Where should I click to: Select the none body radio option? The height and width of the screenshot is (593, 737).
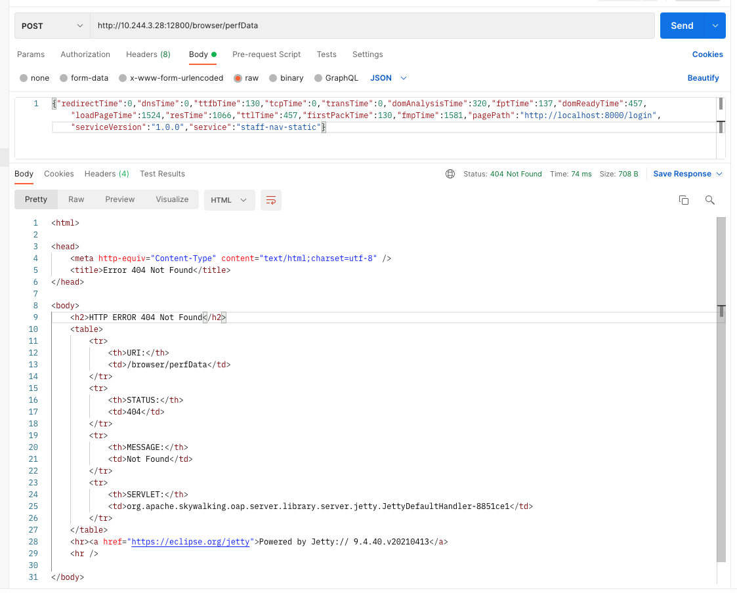(x=24, y=78)
